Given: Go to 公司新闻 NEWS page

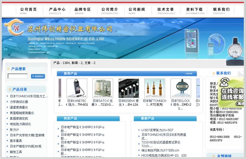Looking at the screenshot, I should [x=137, y=11].
